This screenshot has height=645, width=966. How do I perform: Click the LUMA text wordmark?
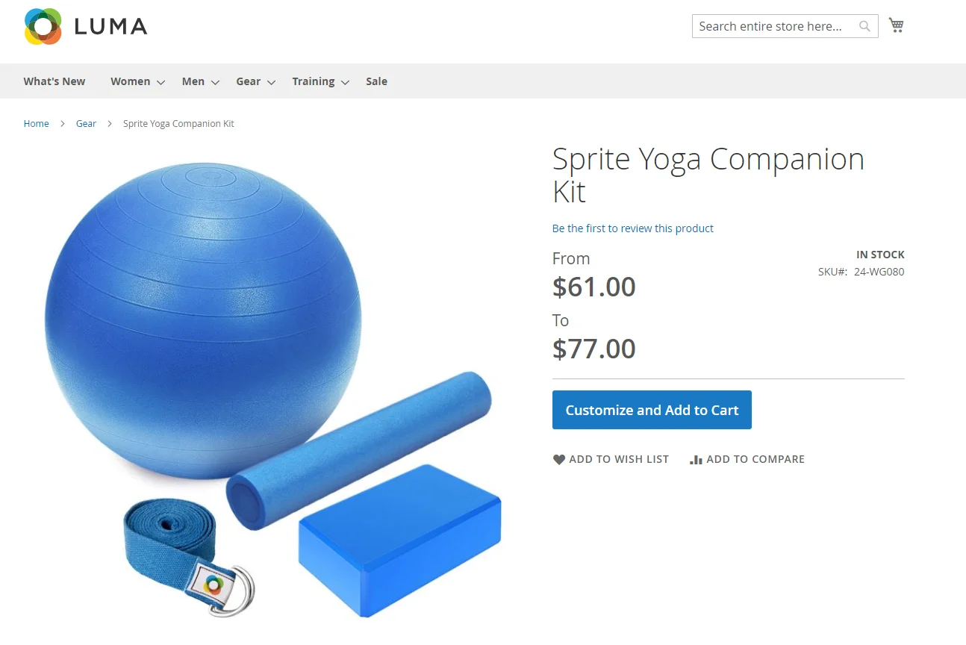coord(110,27)
